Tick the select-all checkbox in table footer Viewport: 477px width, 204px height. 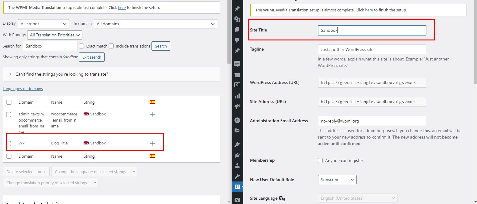(x=9, y=156)
